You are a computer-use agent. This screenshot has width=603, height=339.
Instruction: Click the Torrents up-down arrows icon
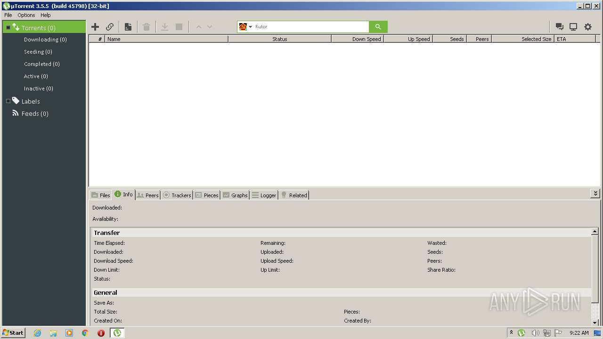click(x=16, y=27)
